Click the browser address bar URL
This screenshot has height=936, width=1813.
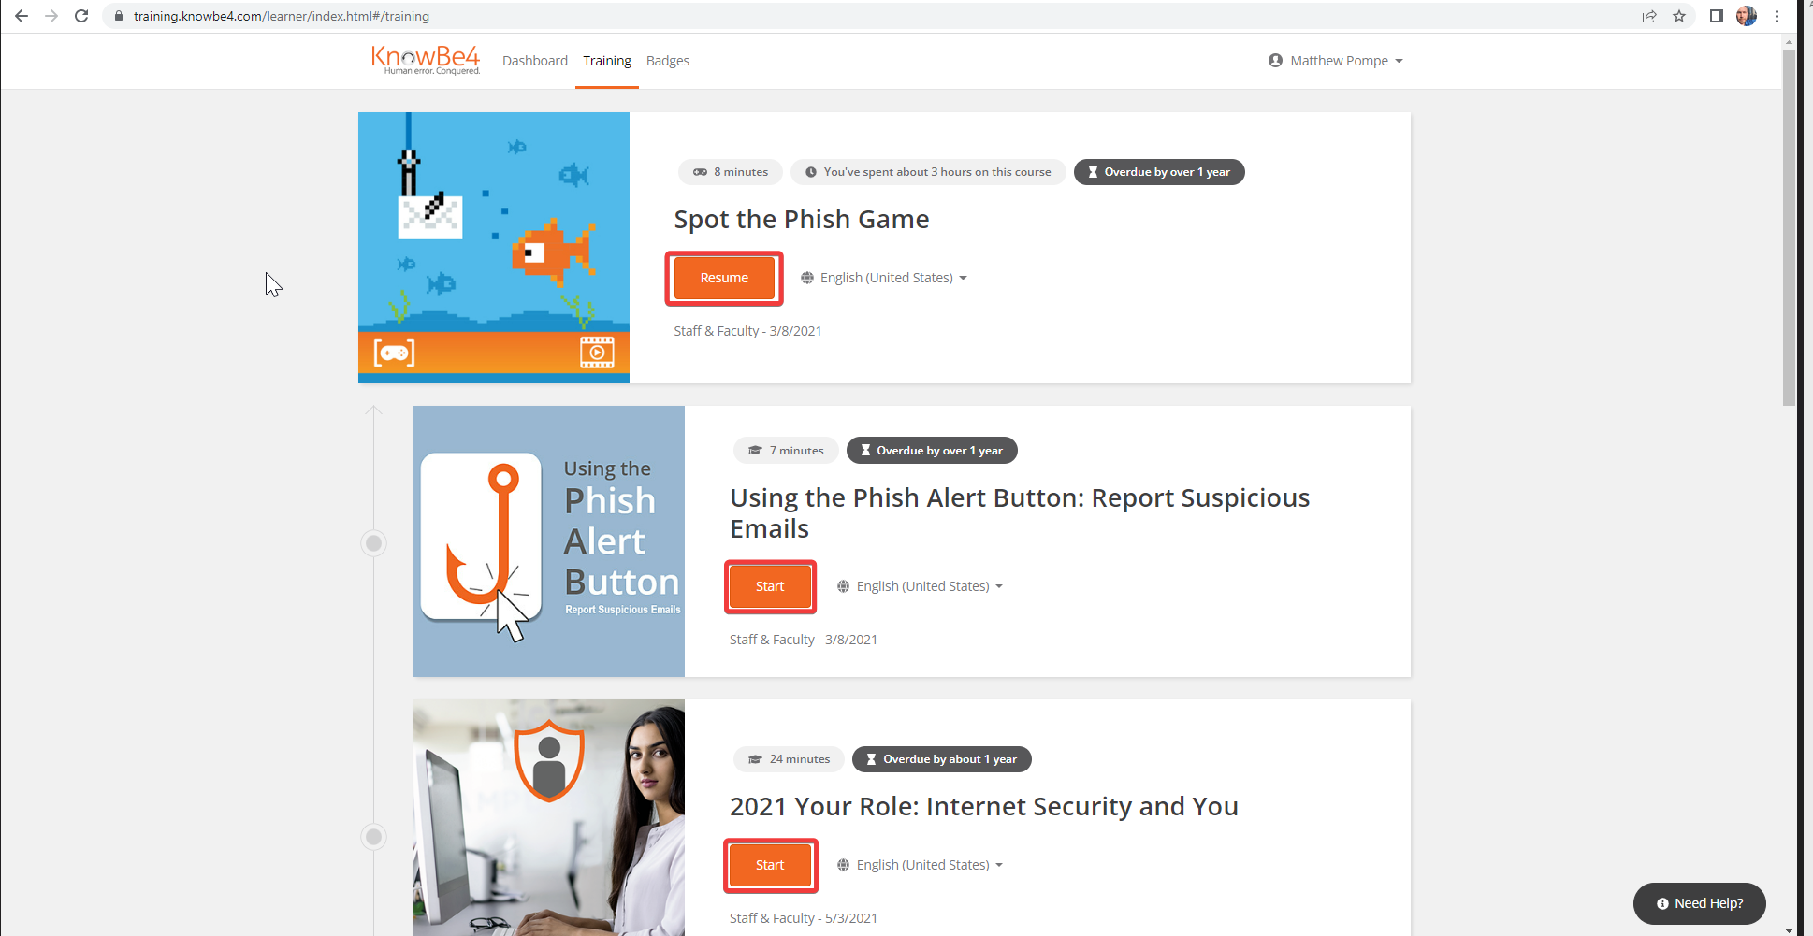point(282,16)
